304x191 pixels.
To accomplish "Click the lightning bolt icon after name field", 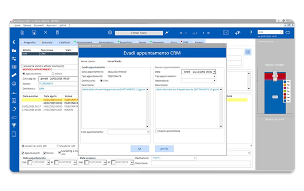I will click(x=167, y=33).
